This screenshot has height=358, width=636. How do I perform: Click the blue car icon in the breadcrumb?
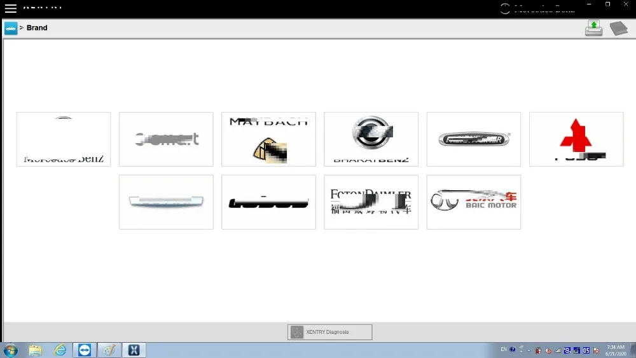coord(11,28)
